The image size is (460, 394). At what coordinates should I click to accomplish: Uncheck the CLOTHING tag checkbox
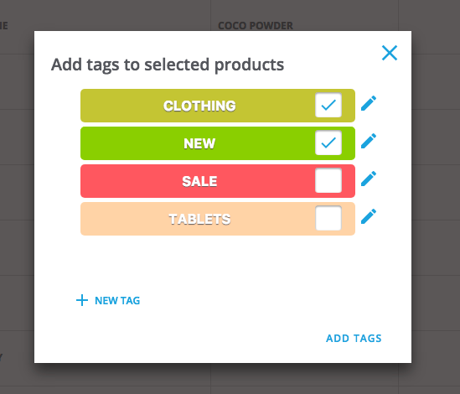pyautogui.click(x=328, y=105)
